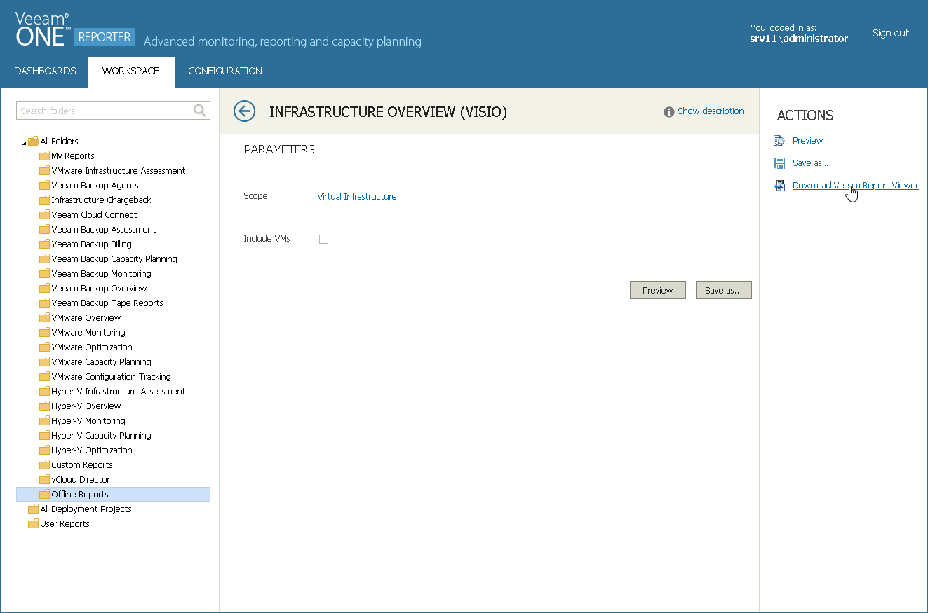Click the Infrastructure Chargeback folder icon
928x613 pixels.
pyautogui.click(x=44, y=200)
